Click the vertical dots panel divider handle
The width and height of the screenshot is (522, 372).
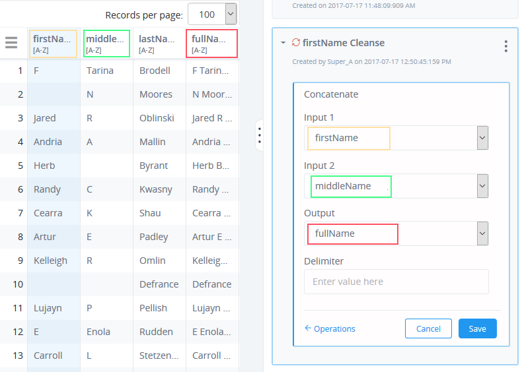click(x=259, y=135)
